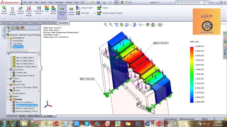Open Microsoft Word from the taskbar

click(x=148, y=124)
